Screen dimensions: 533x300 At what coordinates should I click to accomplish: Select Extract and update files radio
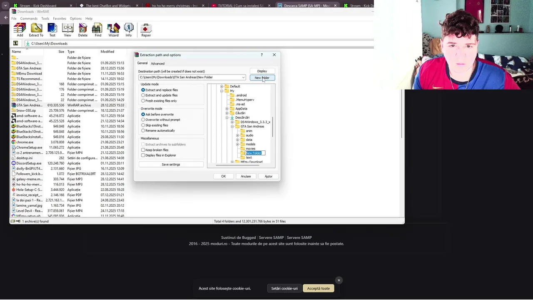tap(143, 95)
